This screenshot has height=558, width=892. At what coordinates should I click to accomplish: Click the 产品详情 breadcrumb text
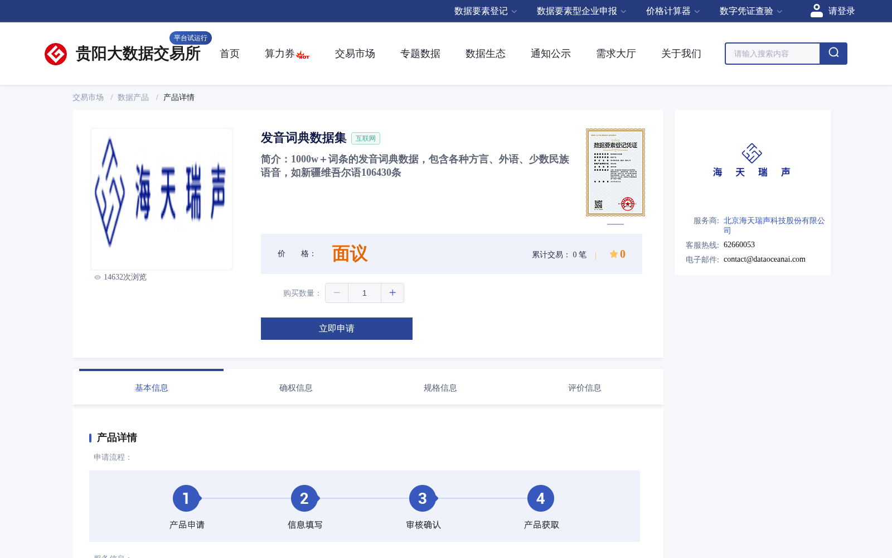[x=179, y=97]
